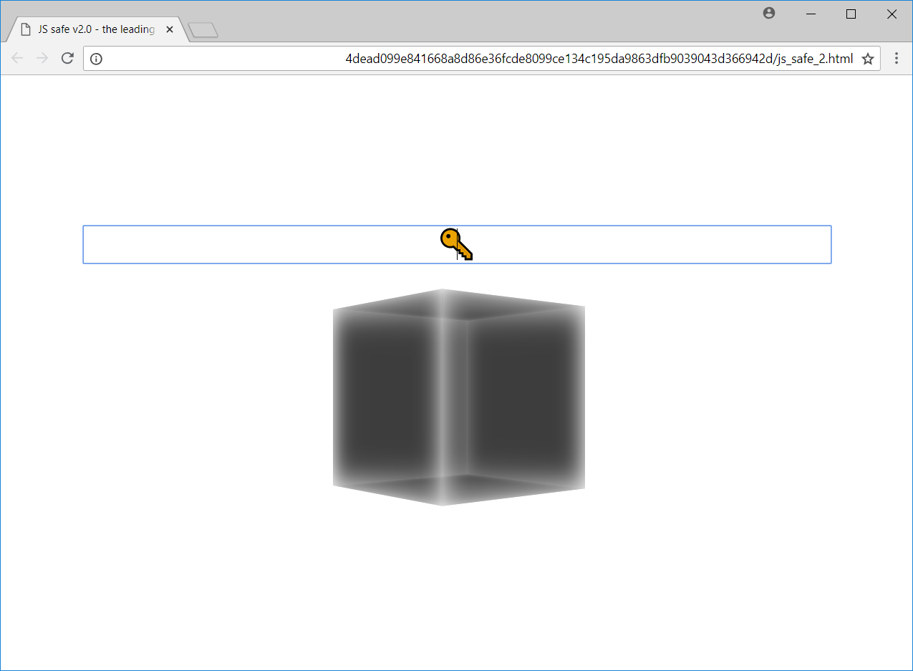The width and height of the screenshot is (913, 671).
Task: Minimize the browser window
Action: (810, 14)
